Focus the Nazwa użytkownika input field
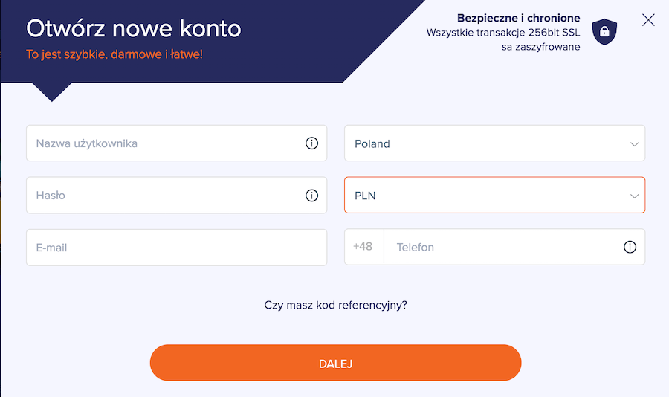Image resolution: width=669 pixels, height=397 pixels. [x=177, y=143]
